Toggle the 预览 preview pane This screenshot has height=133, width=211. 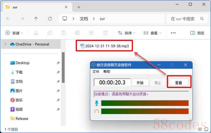tap(197, 33)
